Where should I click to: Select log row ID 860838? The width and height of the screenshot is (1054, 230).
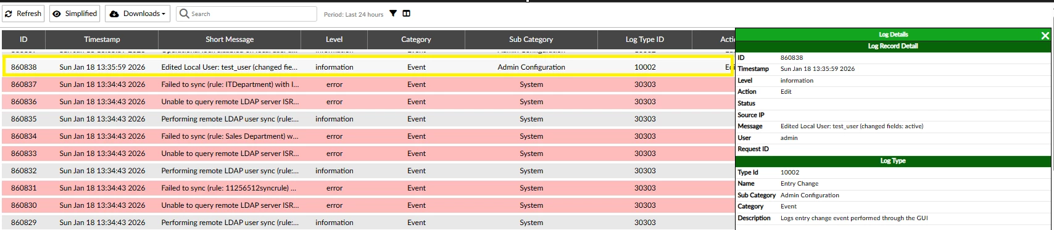click(368, 67)
